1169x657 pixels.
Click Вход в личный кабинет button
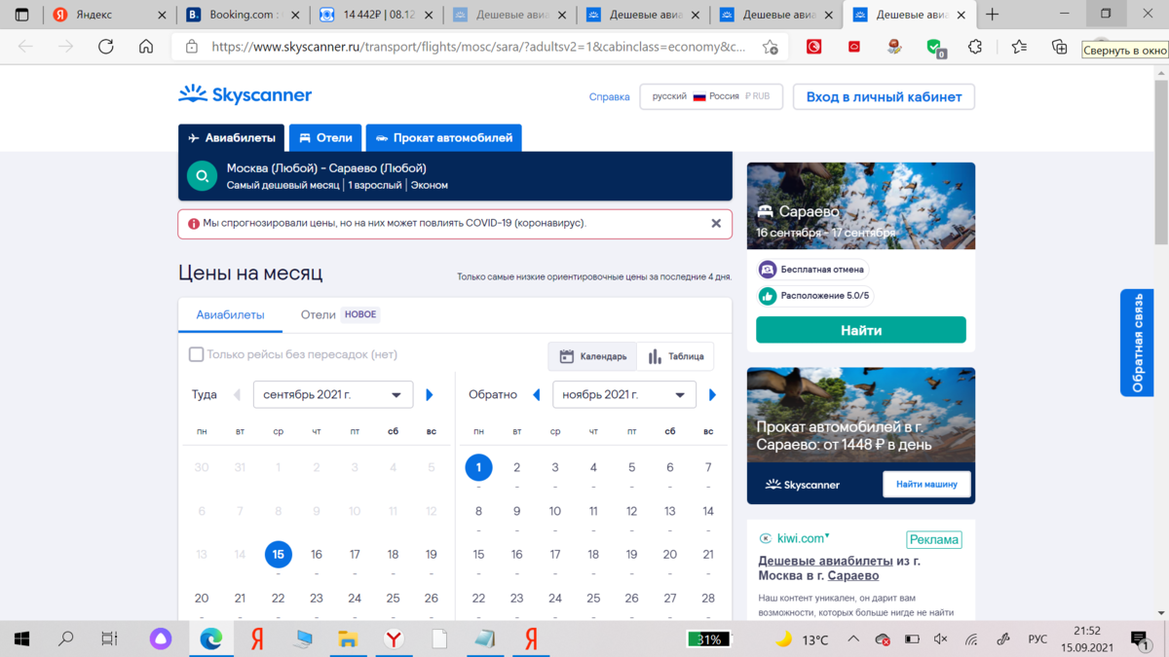884,96
